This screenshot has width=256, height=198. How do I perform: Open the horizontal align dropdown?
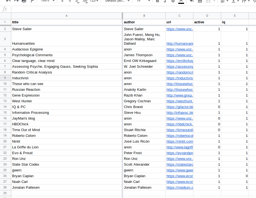[224, 1]
